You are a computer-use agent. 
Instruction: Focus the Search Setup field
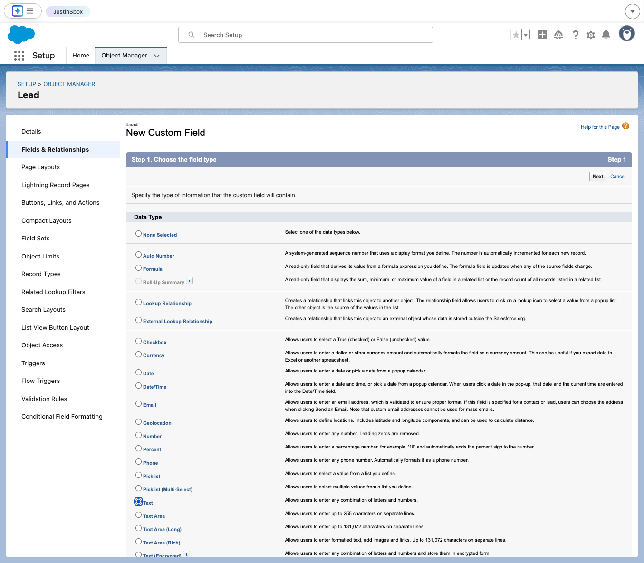coord(306,35)
